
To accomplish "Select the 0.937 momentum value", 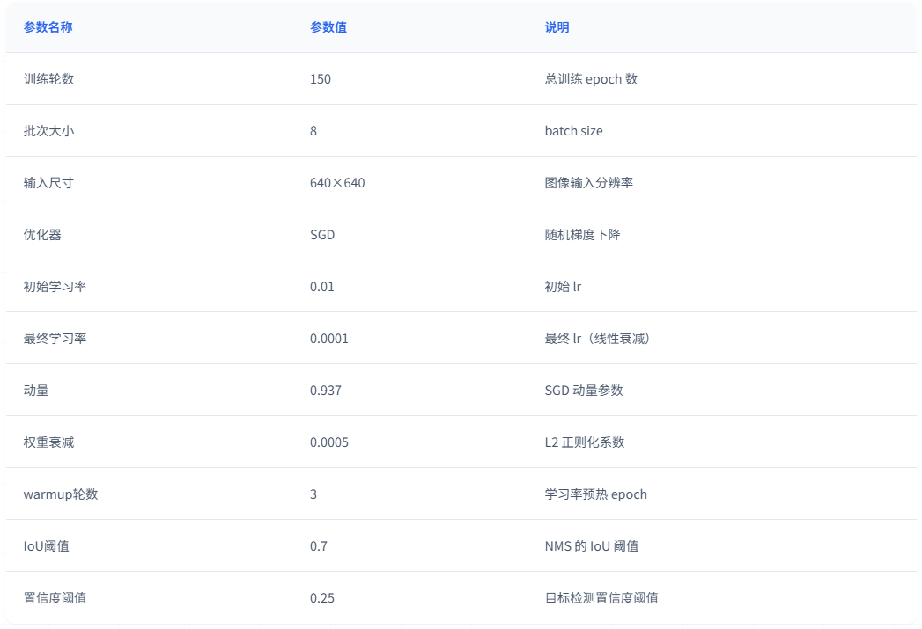I will [x=325, y=391].
